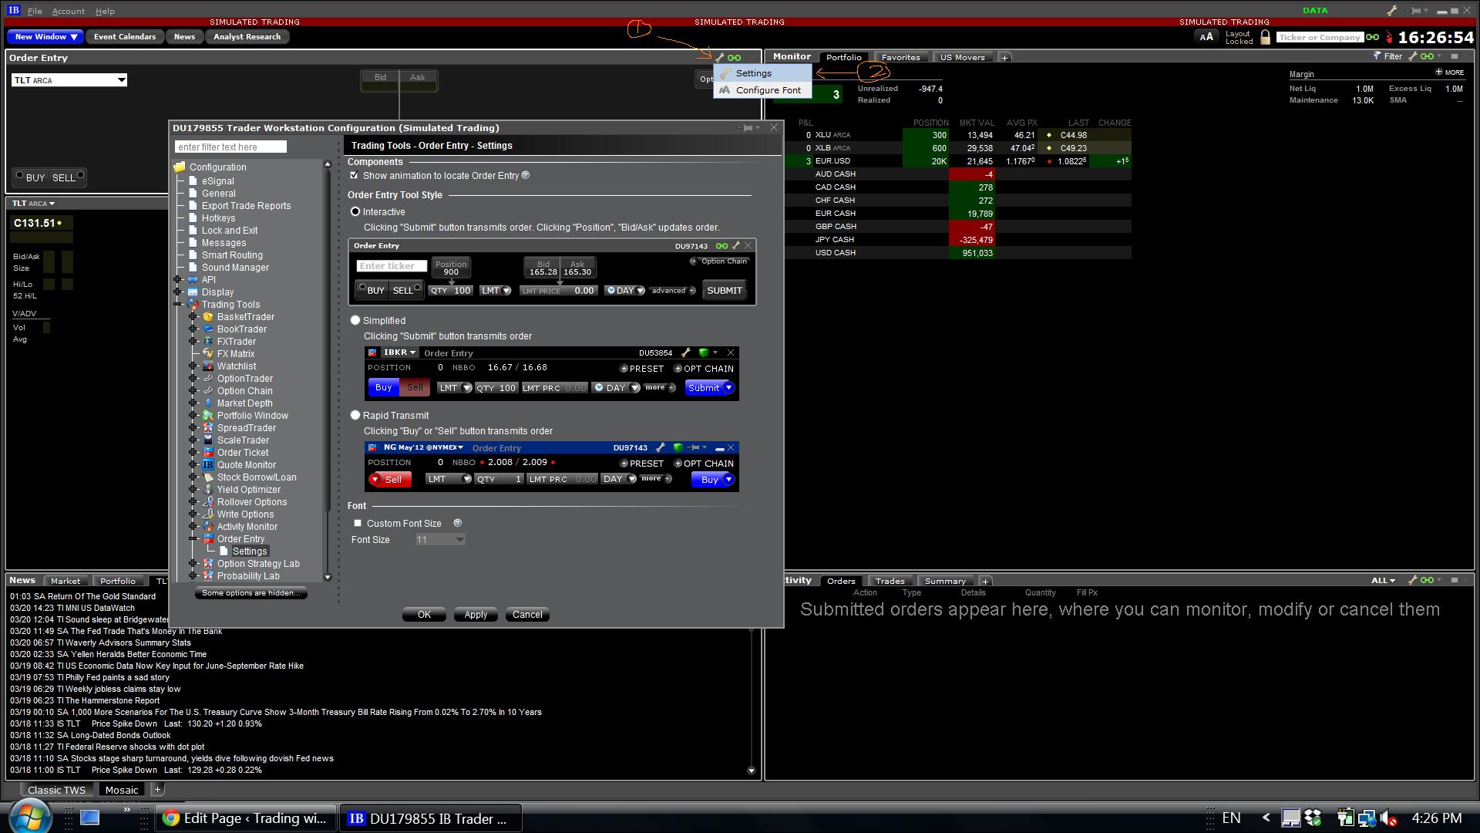This screenshot has height=833, width=1480.
Task: Click the SELL toggle in Order Entry panel
Action: tap(68, 177)
